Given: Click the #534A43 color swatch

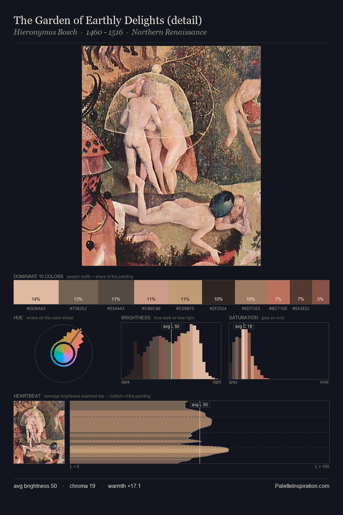Looking at the screenshot, I should click(x=116, y=292).
